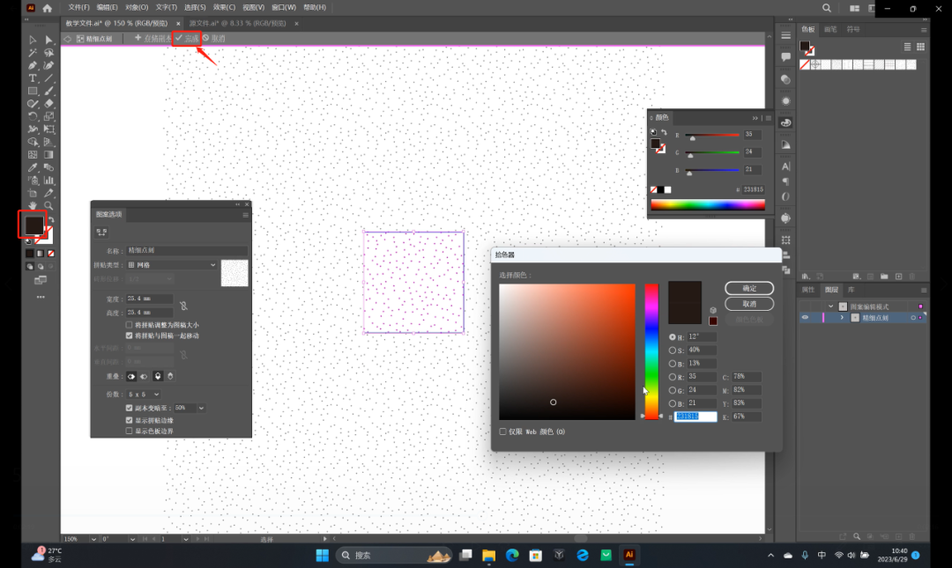Image resolution: width=952 pixels, height=568 pixels.
Task: Select the Eyedropper tool
Action: click(x=33, y=167)
